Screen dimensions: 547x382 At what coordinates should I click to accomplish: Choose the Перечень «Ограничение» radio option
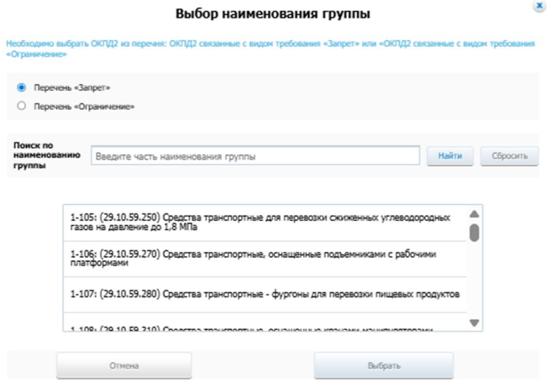click(x=22, y=107)
